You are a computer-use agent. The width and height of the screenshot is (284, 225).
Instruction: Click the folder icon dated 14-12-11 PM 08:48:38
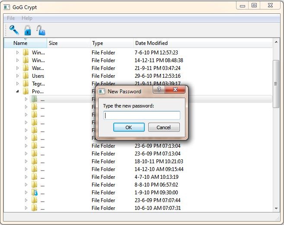(x=26, y=60)
